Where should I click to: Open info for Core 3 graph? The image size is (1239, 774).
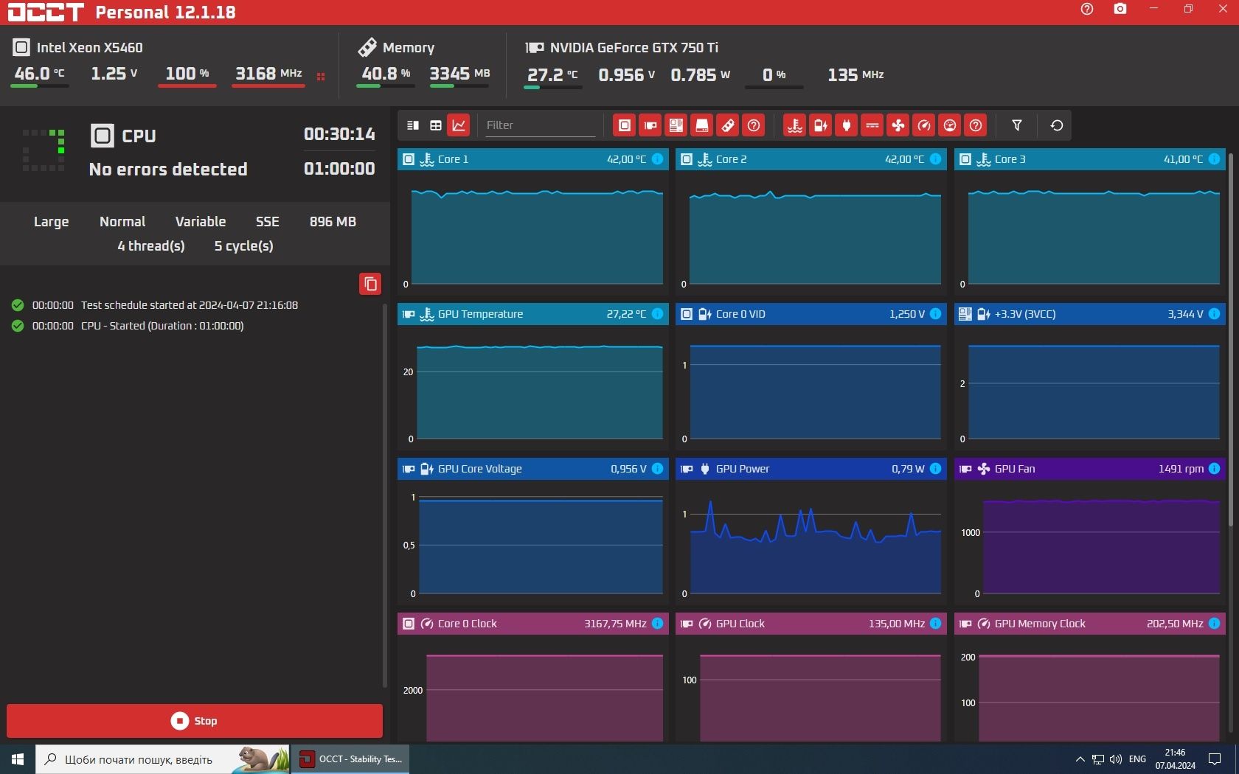tap(1214, 159)
